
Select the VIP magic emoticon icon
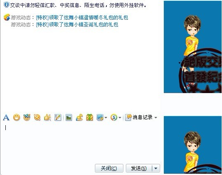[27, 117]
